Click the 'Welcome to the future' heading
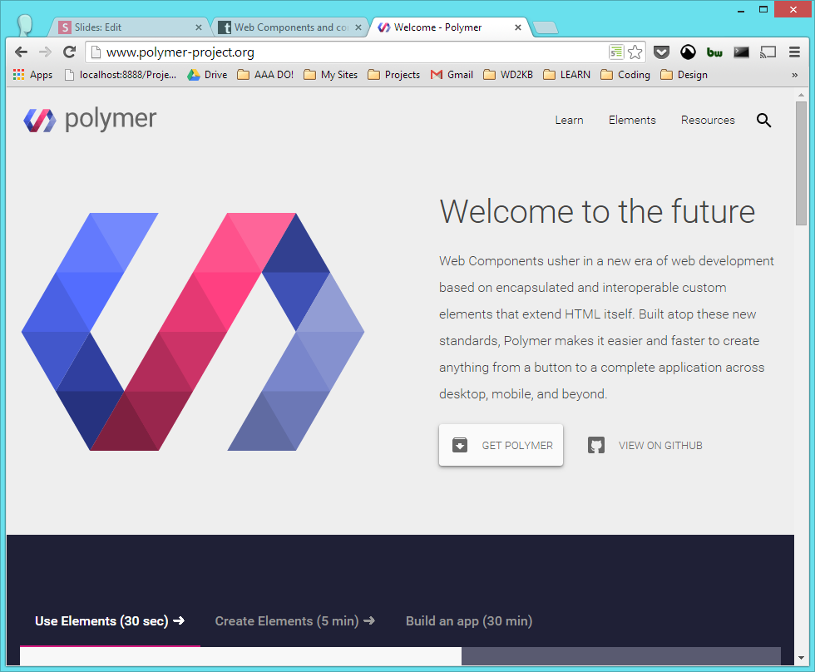This screenshot has width=815, height=672. tap(597, 211)
